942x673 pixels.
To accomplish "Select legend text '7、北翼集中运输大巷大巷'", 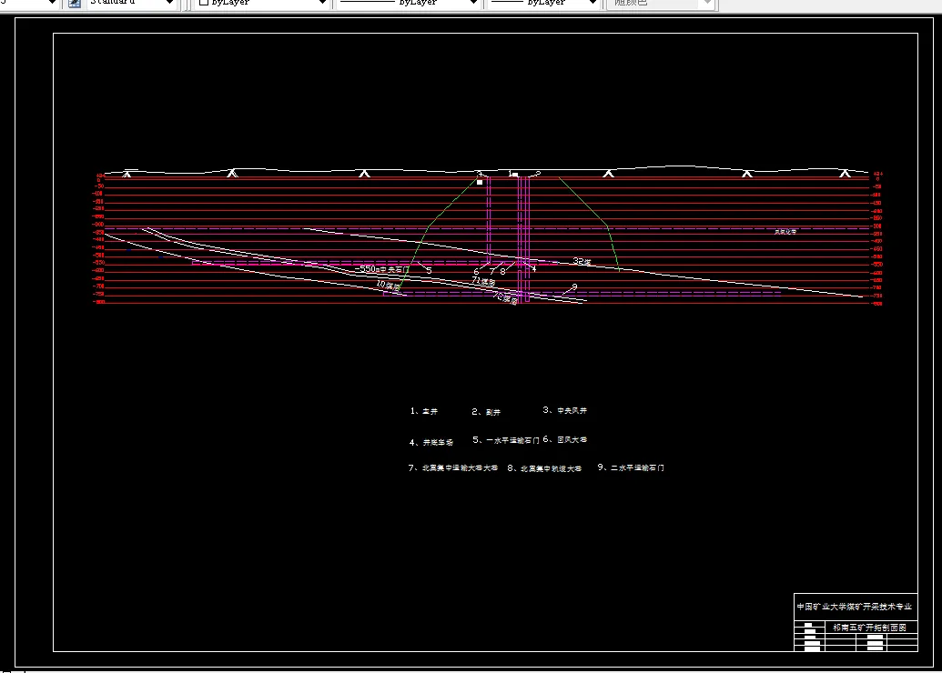I will coord(453,467).
